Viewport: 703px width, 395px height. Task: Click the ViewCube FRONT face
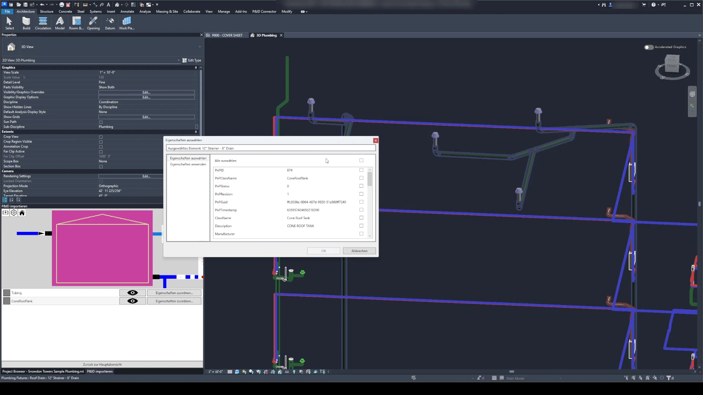pyautogui.click(x=672, y=66)
